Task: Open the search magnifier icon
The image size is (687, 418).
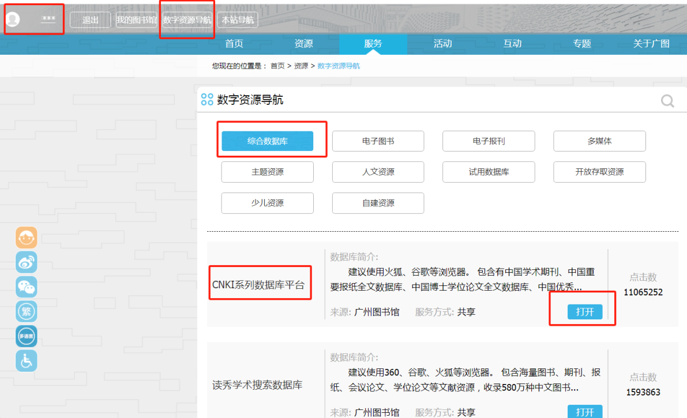Action: pyautogui.click(x=667, y=101)
